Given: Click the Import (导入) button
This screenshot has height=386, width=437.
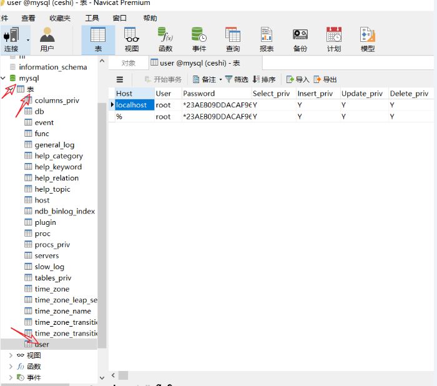Looking at the screenshot, I should click(x=298, y=79).
